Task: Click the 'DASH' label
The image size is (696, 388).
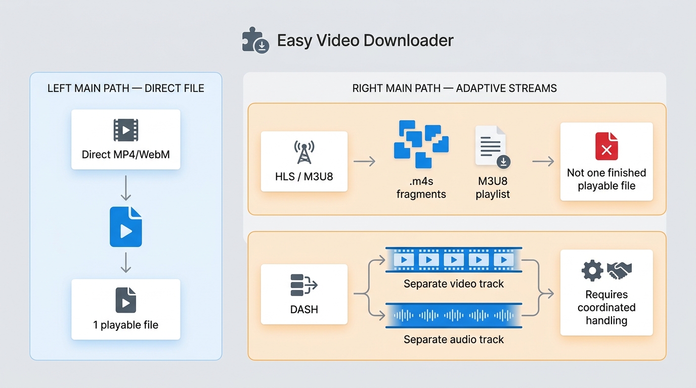Action: (x=304, y=309)
